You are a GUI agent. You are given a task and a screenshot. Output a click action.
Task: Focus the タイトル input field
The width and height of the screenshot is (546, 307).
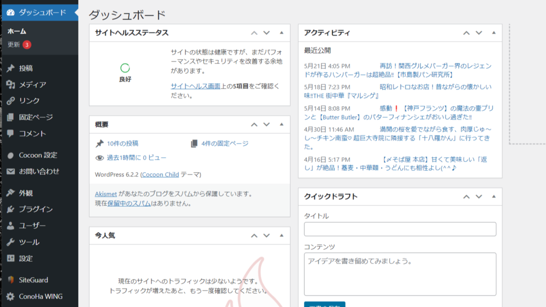(400, 229)
